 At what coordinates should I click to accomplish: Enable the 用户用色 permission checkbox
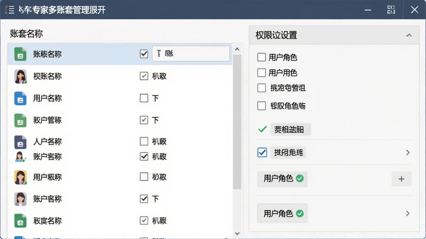point(261,73)
